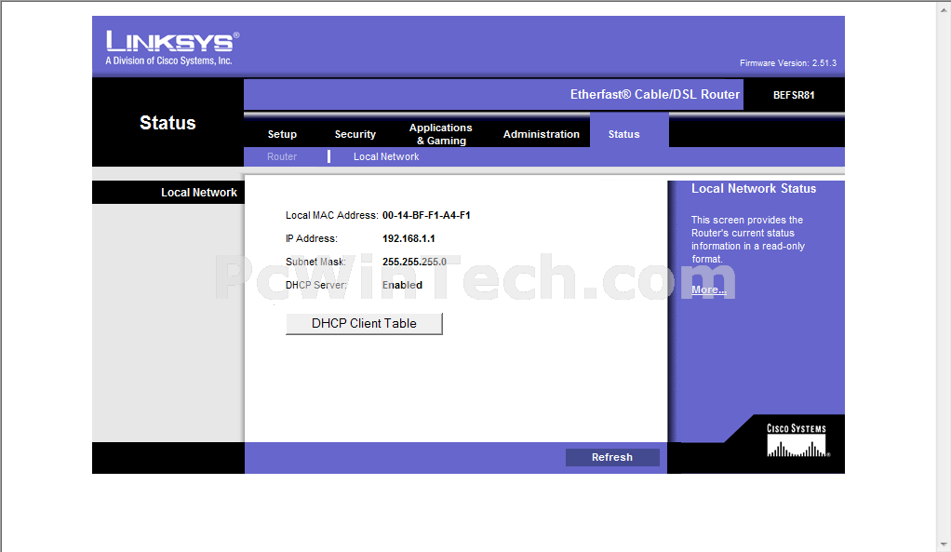Screen dimensions: 951x552
Task: Select the subnet mask 255.255.255.0
Action: [414, 263]
